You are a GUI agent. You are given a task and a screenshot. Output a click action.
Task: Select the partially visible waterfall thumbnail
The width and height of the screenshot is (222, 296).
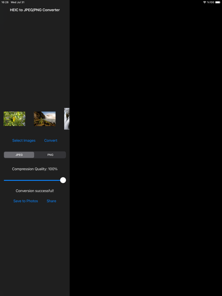[x=67, y=119]
